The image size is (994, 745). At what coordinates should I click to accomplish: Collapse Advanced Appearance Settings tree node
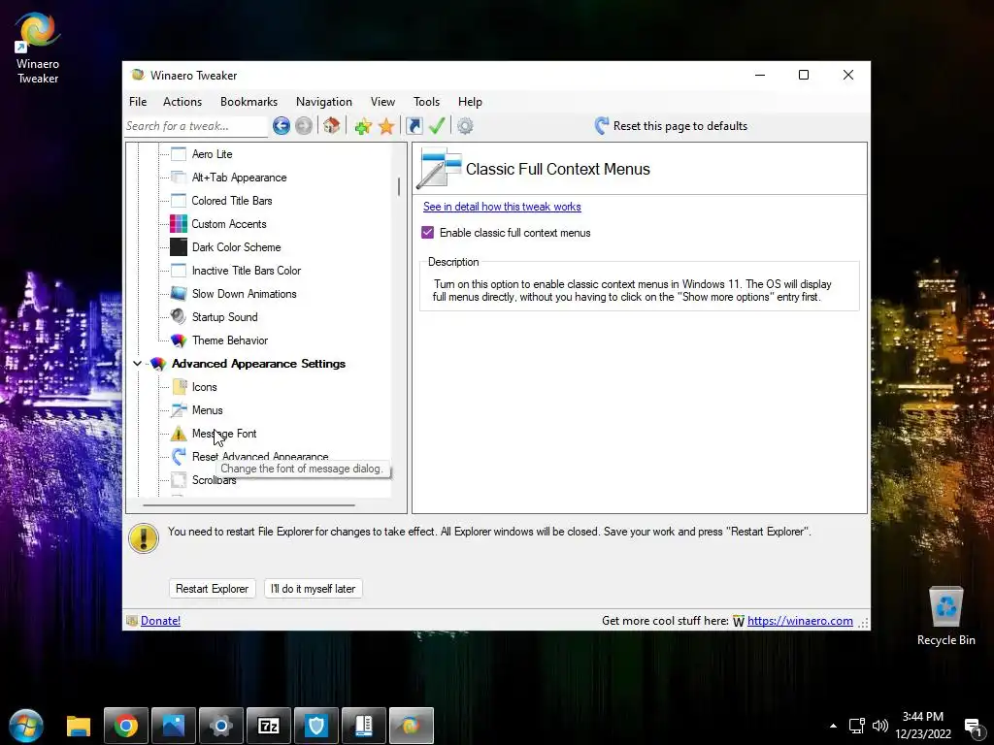(x=137, y=364)
